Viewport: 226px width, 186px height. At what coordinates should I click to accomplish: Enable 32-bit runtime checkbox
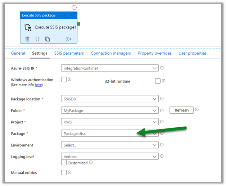point(158,81)
